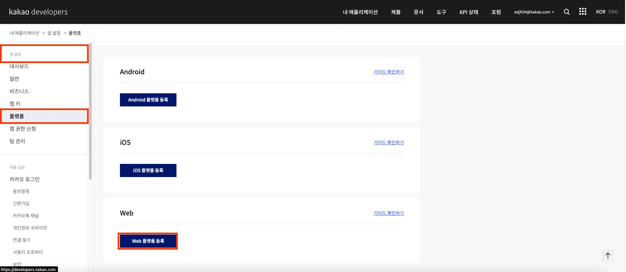Open 가이드 확인하기 link for iOS

(389, 143)
